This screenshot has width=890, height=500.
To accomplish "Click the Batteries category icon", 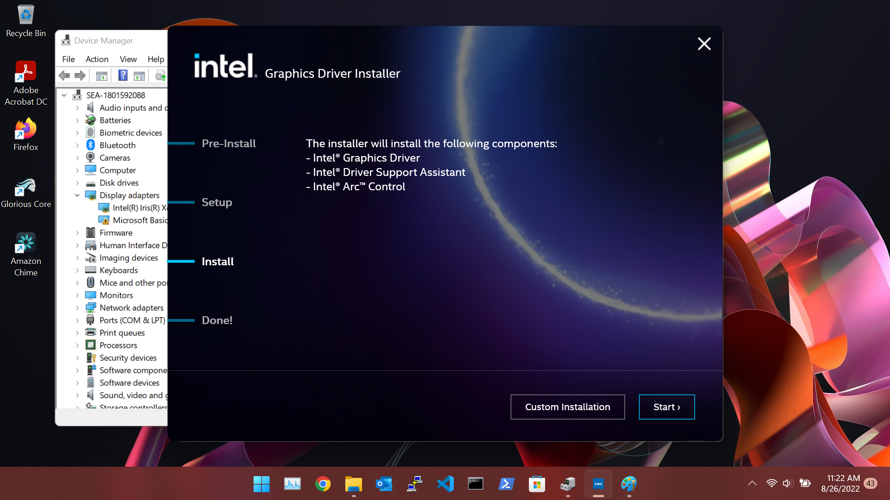I will (91, 120).
